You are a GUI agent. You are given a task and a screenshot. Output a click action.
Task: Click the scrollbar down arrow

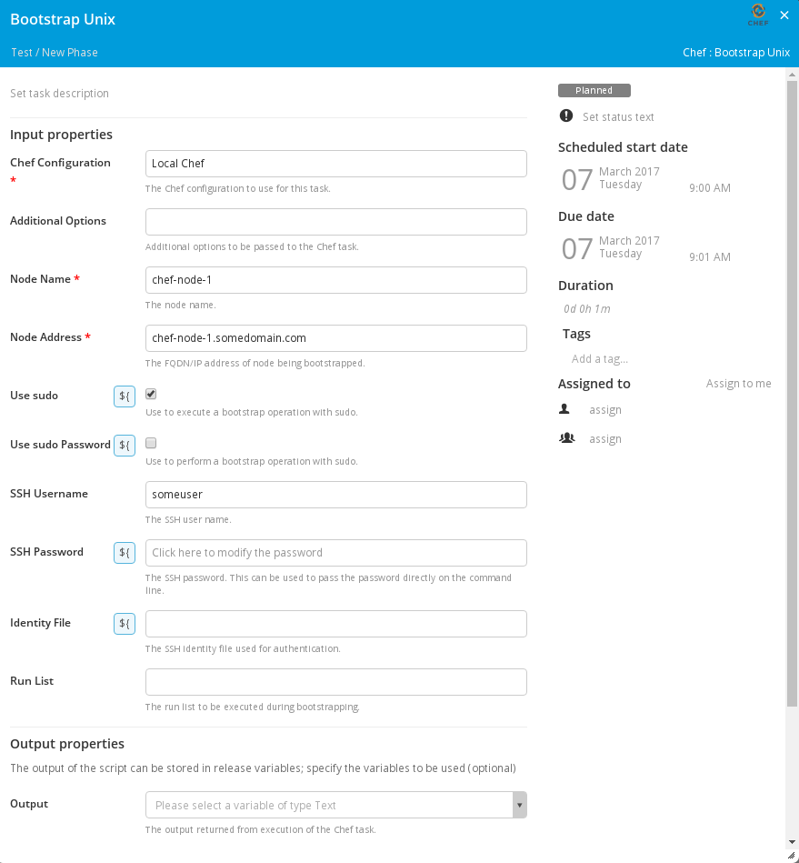point(792,841)
